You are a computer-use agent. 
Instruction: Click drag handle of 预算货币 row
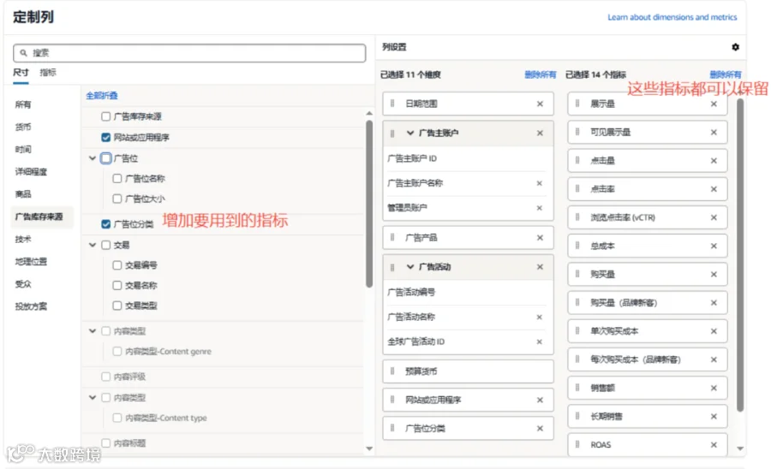pyautogui.click(x=392, y=371)
